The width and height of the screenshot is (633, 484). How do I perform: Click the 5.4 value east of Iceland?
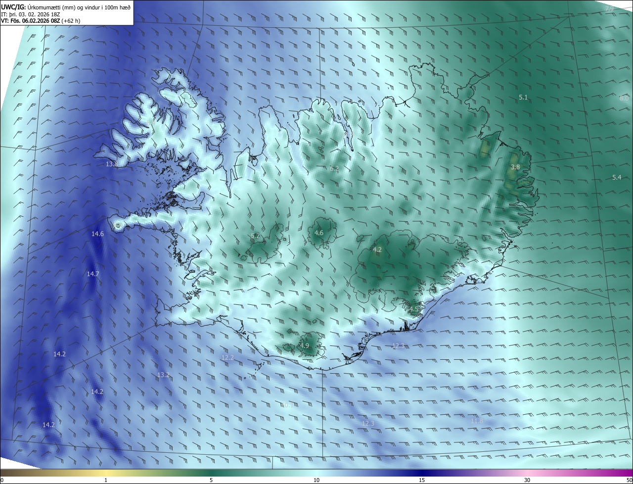tap(617, 177)
